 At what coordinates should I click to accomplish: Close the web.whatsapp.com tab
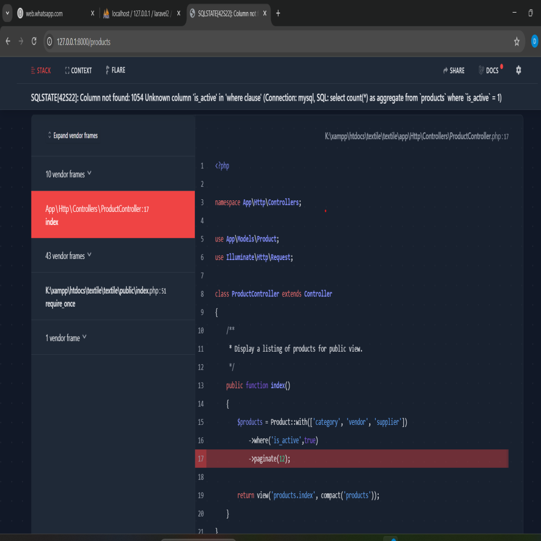pos(92,14)
